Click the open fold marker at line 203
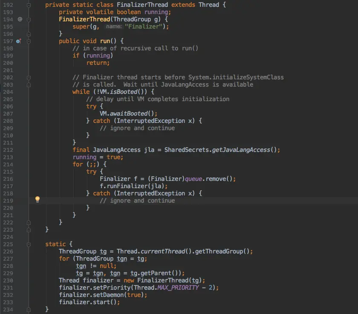The width and height of the screenshot is (358, 314). tap(28, 84)
